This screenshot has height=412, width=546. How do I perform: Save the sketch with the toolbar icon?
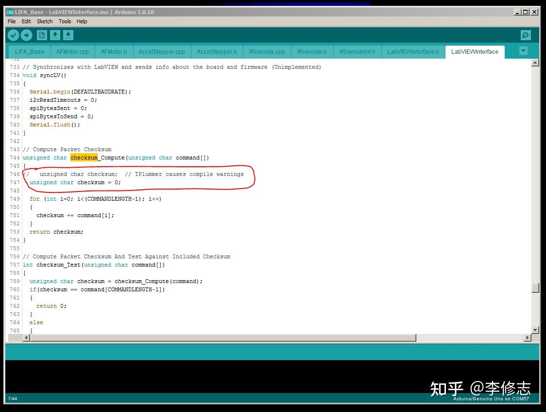(68, 35)
